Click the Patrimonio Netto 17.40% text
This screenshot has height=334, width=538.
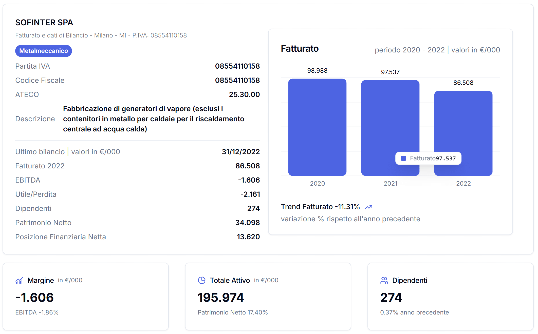(x=233, y=312)
